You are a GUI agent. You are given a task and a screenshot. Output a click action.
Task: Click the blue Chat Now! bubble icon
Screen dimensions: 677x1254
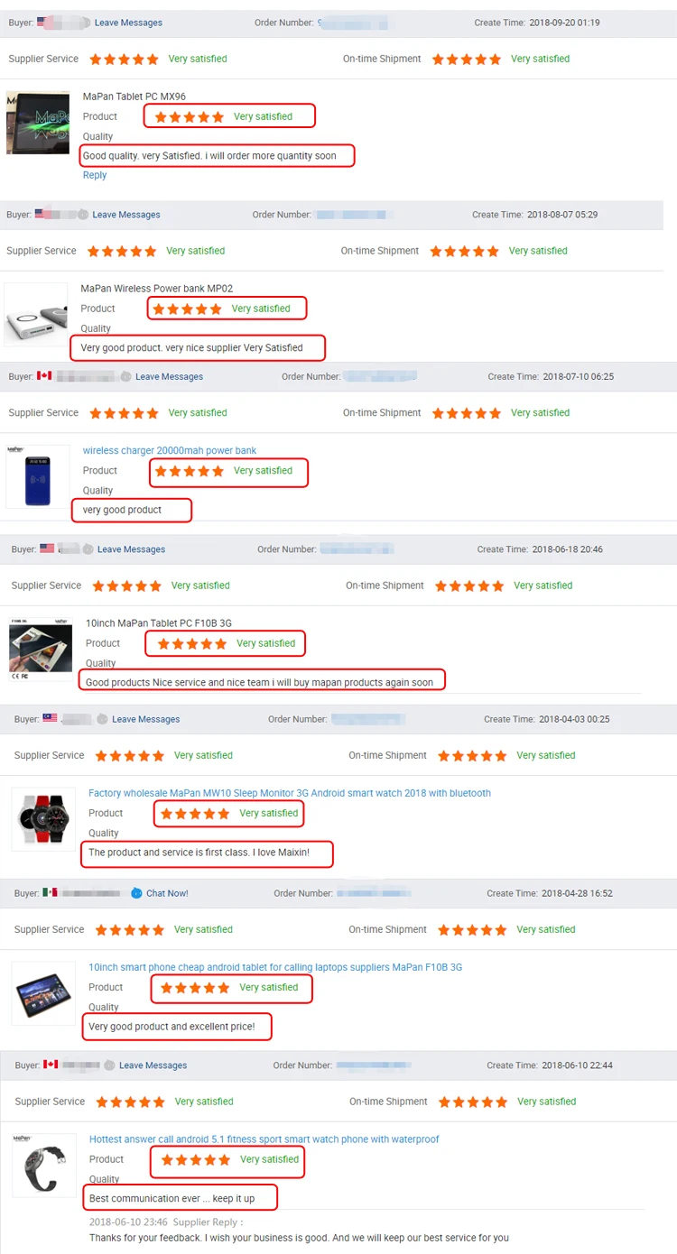click(x=136, y=893)
